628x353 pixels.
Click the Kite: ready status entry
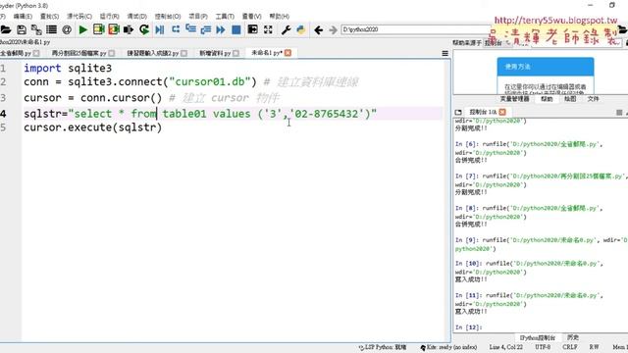coord(448,347)
